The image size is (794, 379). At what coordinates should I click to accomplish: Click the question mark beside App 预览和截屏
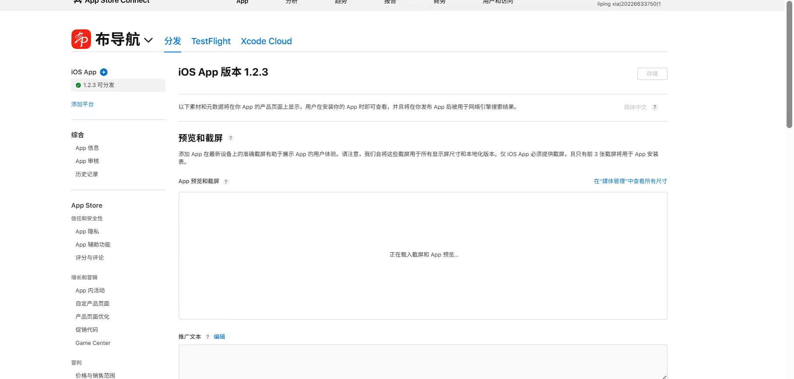tap(226, 182)
